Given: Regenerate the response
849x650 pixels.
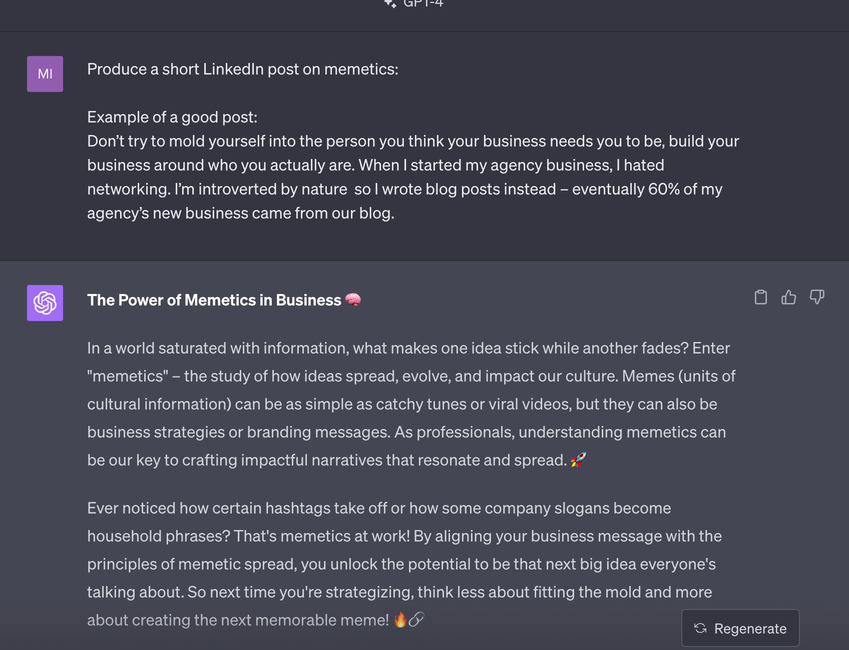Looking at the screenshot, I should [x=740, y=628].
